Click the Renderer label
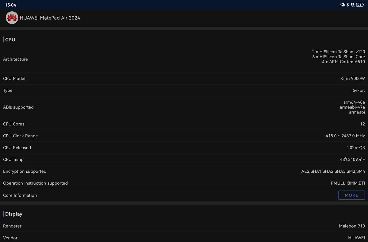This screenshot has height=242, width=368. pyautogui.click(x=12, y=226)
